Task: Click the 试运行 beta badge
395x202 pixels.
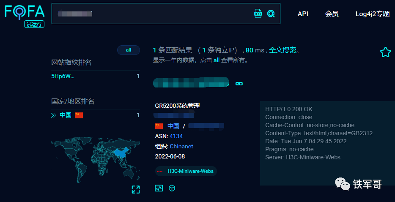Action: pyautogui.click(x=34, y=24)
